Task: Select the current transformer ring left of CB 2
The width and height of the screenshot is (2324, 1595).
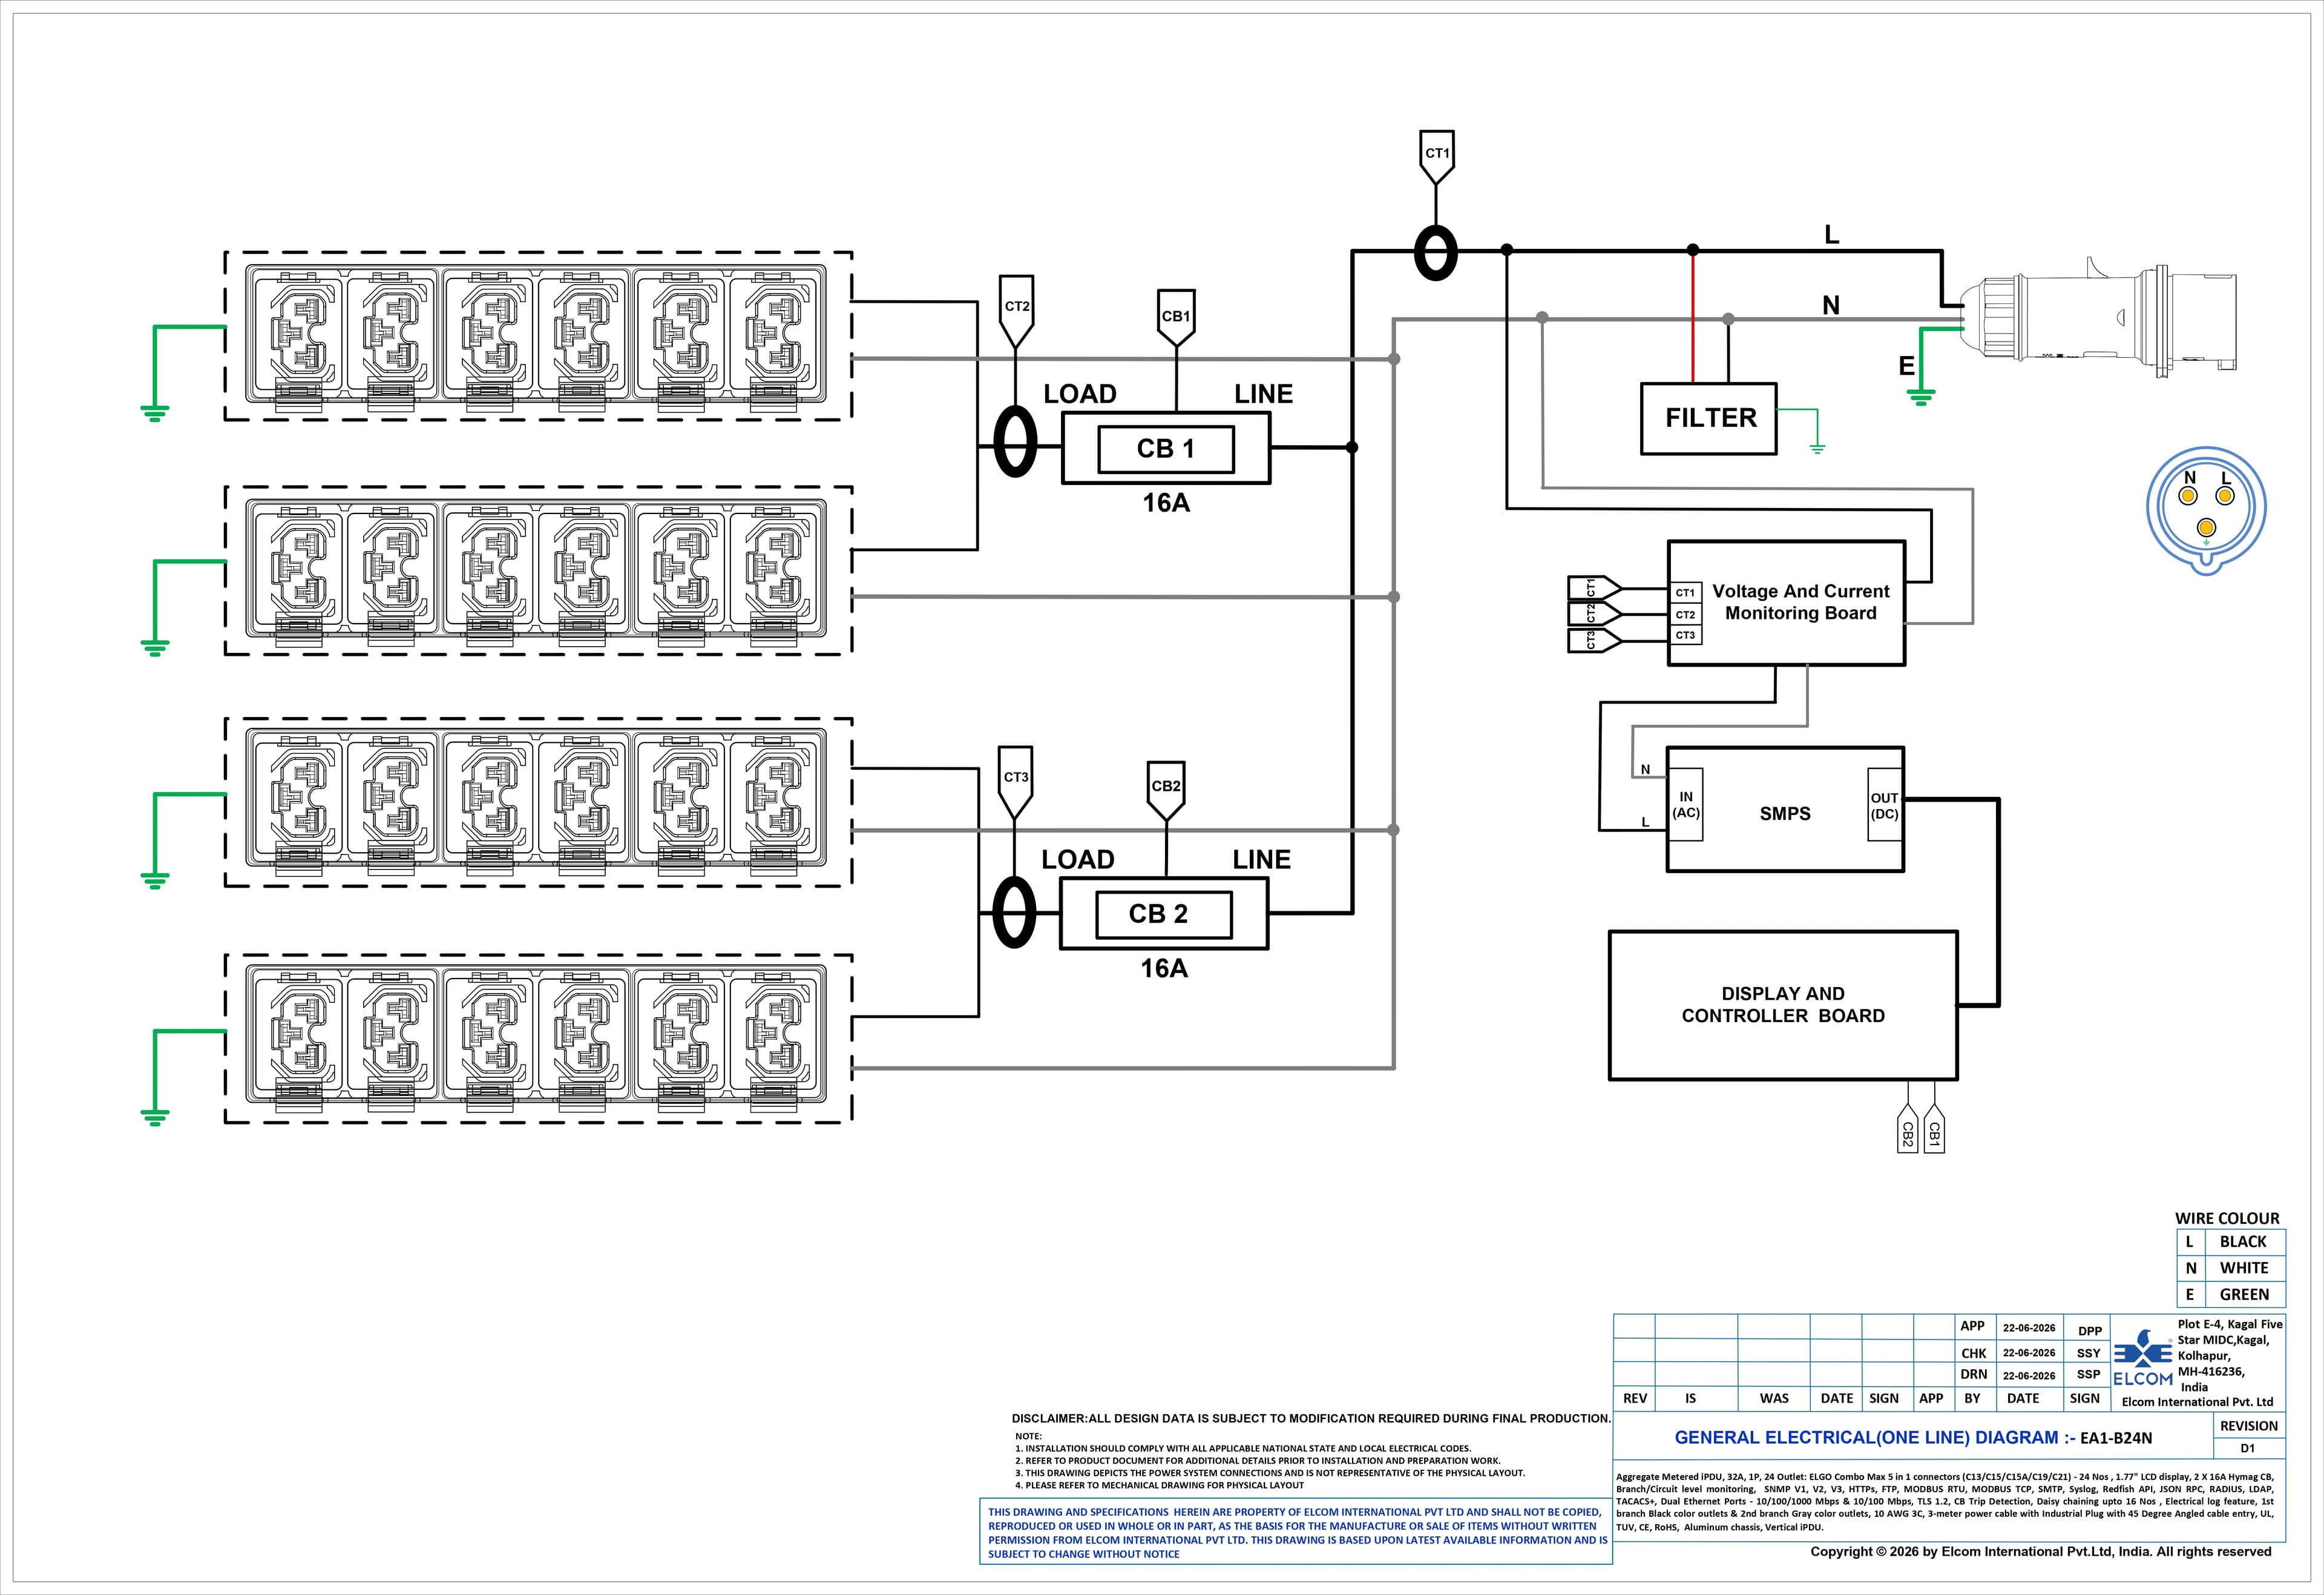Action: 1014,911
